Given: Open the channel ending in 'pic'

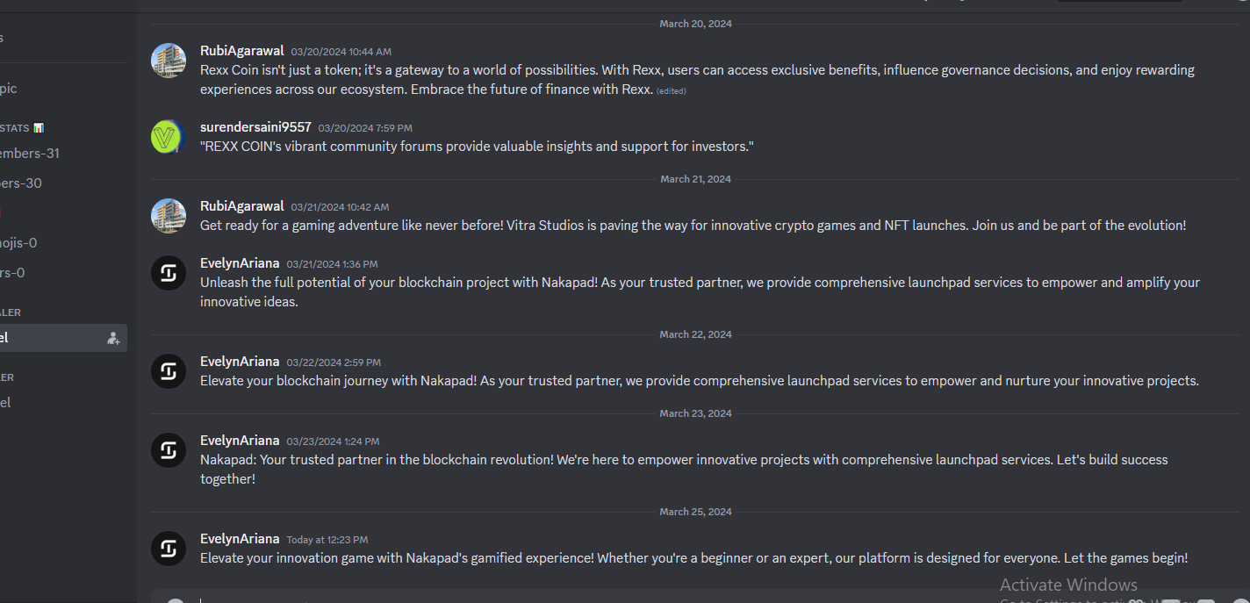Looking at the screenshot, I should (63, 89).
